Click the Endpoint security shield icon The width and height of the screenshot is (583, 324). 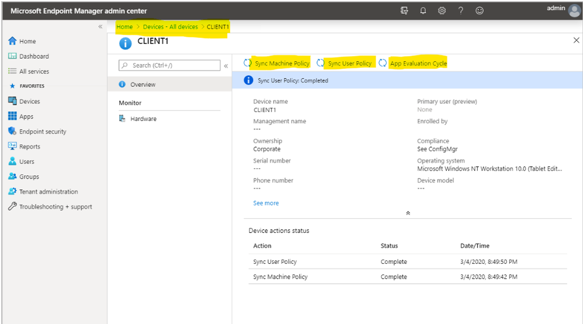point(12,131)
